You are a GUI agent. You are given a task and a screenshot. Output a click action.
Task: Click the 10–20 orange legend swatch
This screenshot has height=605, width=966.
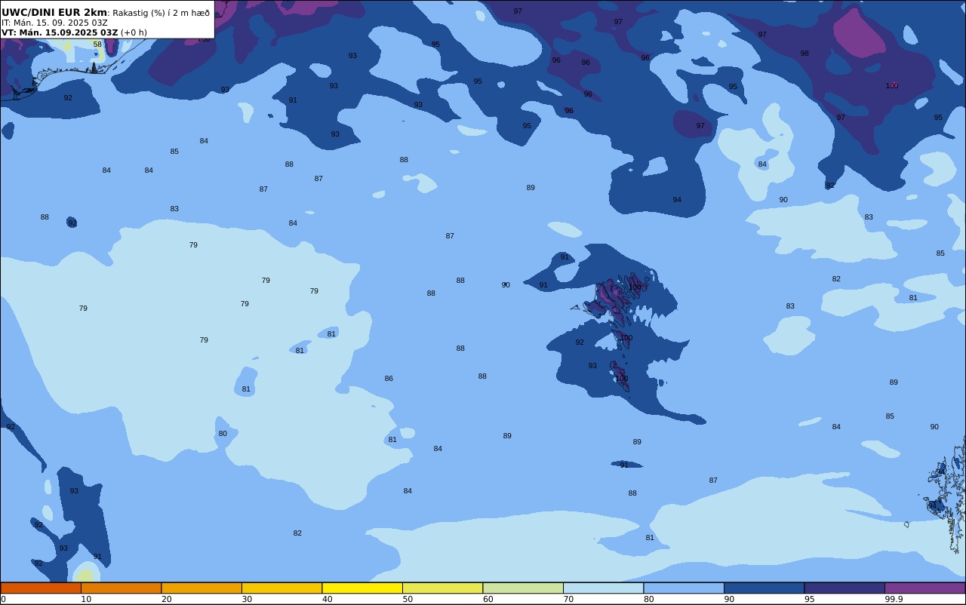pos(122,588)
